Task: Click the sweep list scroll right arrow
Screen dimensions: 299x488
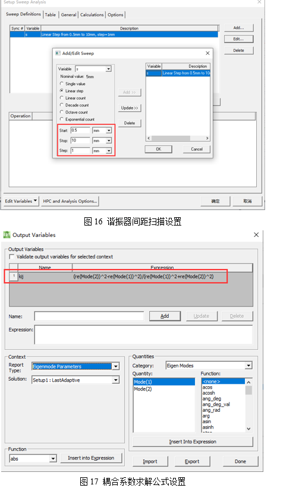Action: pos(207,138)
